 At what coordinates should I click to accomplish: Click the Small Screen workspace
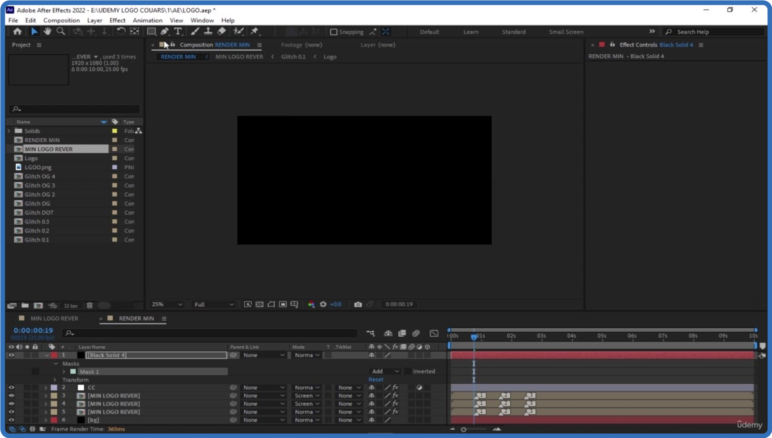tap(566, 32)
